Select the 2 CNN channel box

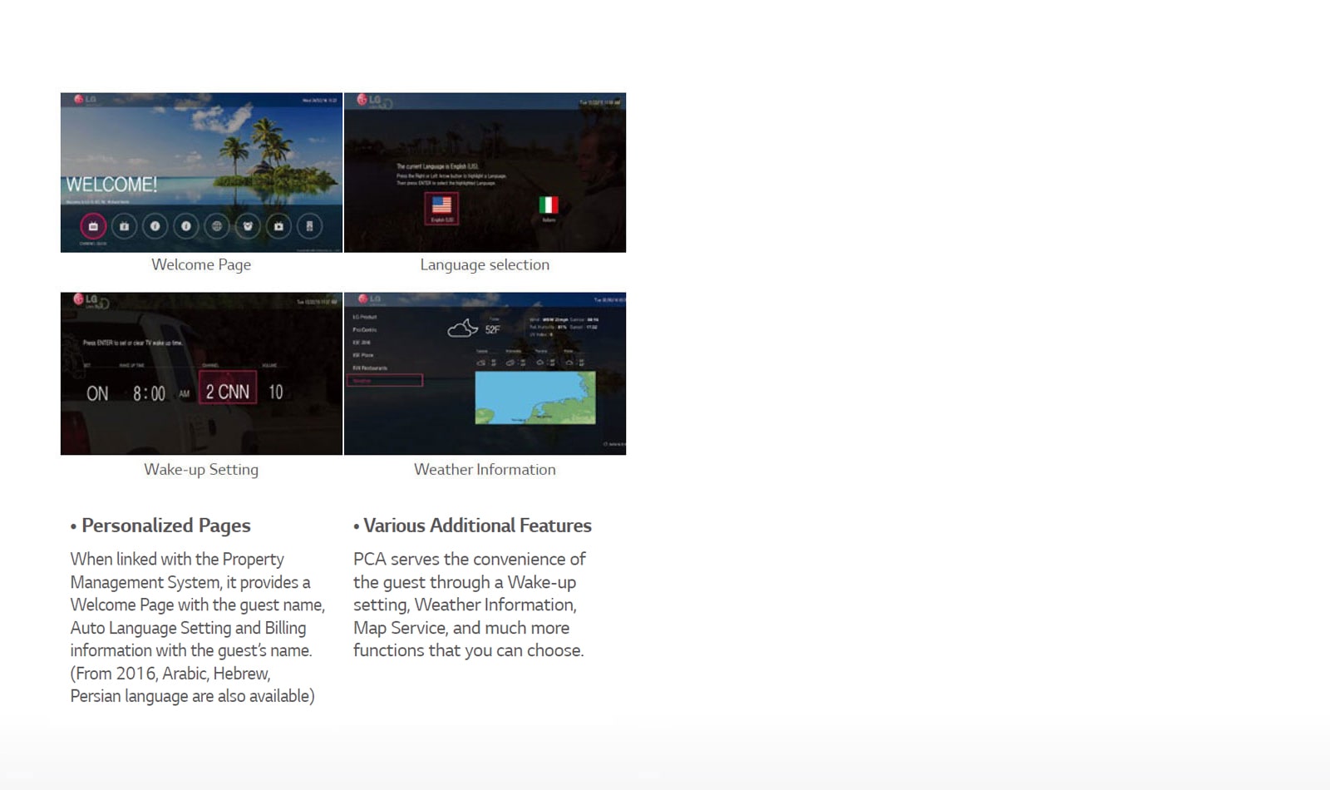[228, 391]
